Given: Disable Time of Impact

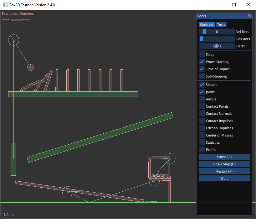Looking at the screenshot, I should pos(202,69).
